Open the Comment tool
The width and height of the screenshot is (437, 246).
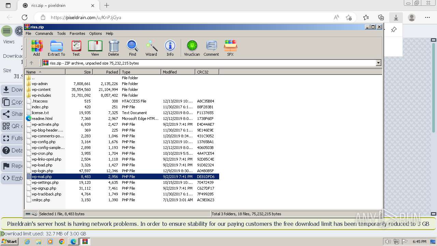(x=211, y=48)
